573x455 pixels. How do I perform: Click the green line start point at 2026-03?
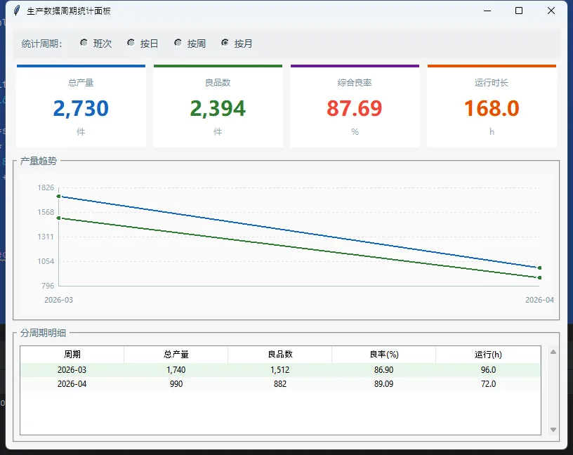58,218
